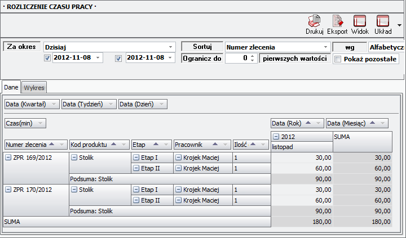This screenshot has width=406, height=238.
Task: Increase the Ogranicz do value
Action: coord(253,56)
